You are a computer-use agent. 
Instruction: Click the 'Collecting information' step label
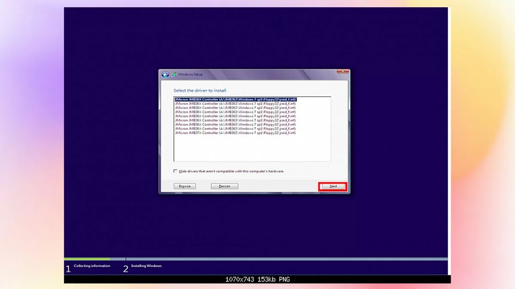[93, 265]
